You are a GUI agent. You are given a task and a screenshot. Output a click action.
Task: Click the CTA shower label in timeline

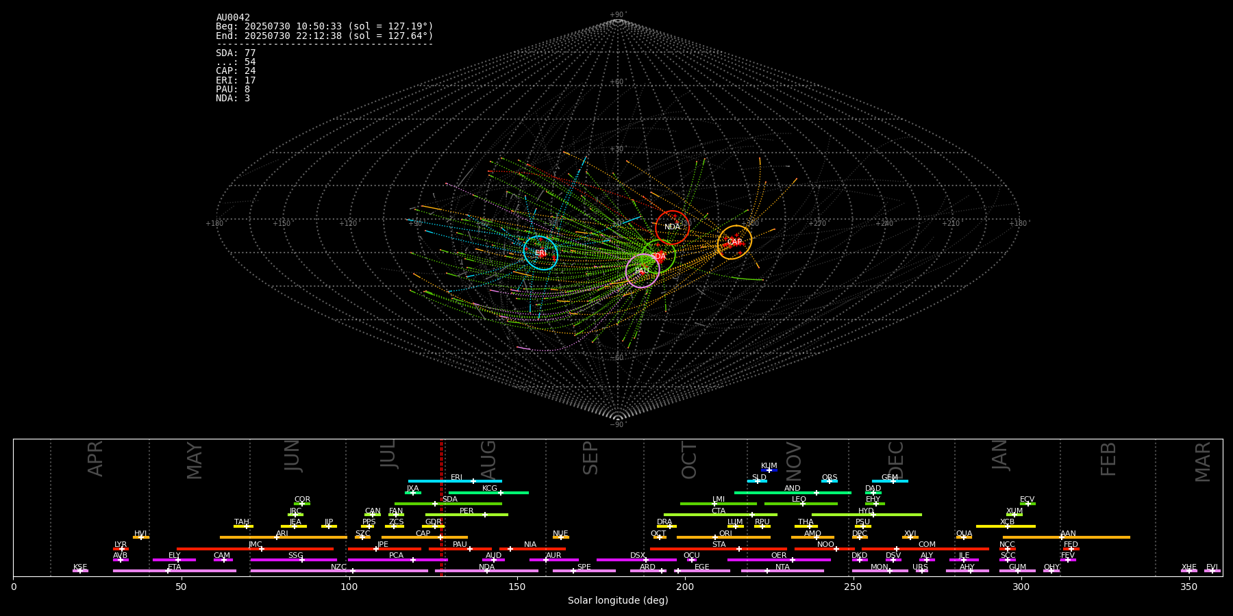click(718, 511)
